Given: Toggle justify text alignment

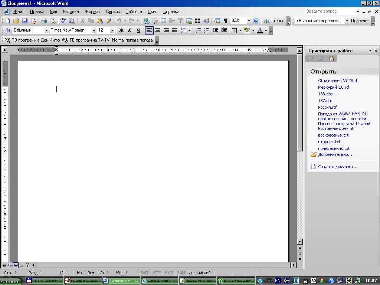Looking at the screenshot, I should pos(174,30).
